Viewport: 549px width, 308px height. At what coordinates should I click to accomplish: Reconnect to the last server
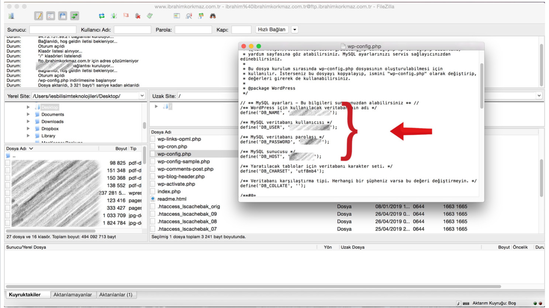coord(150,16)
